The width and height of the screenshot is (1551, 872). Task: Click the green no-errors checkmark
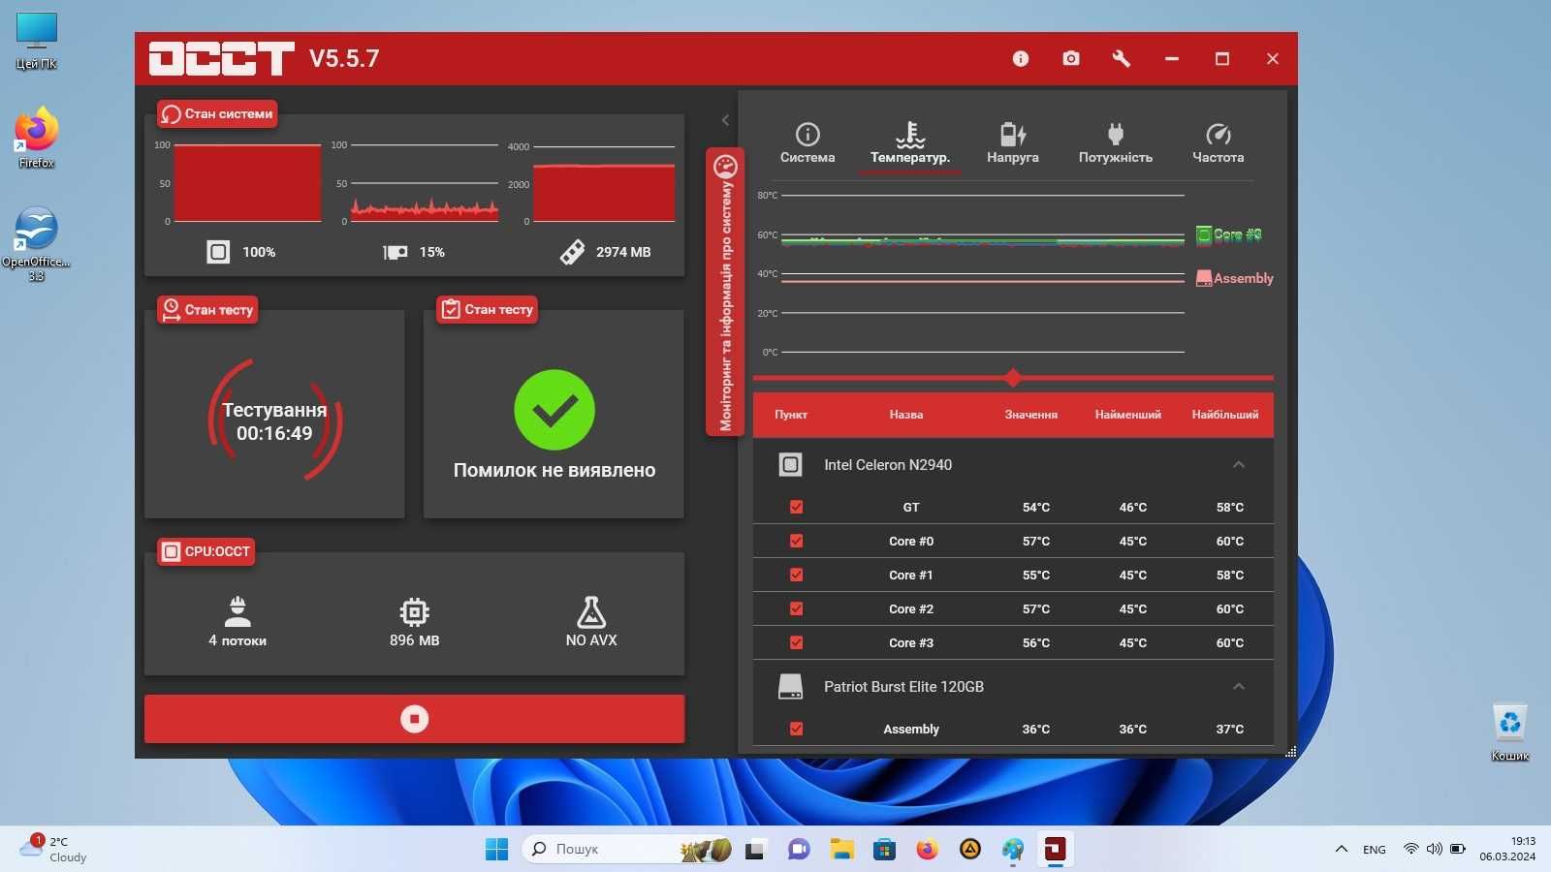pos(554,410)
